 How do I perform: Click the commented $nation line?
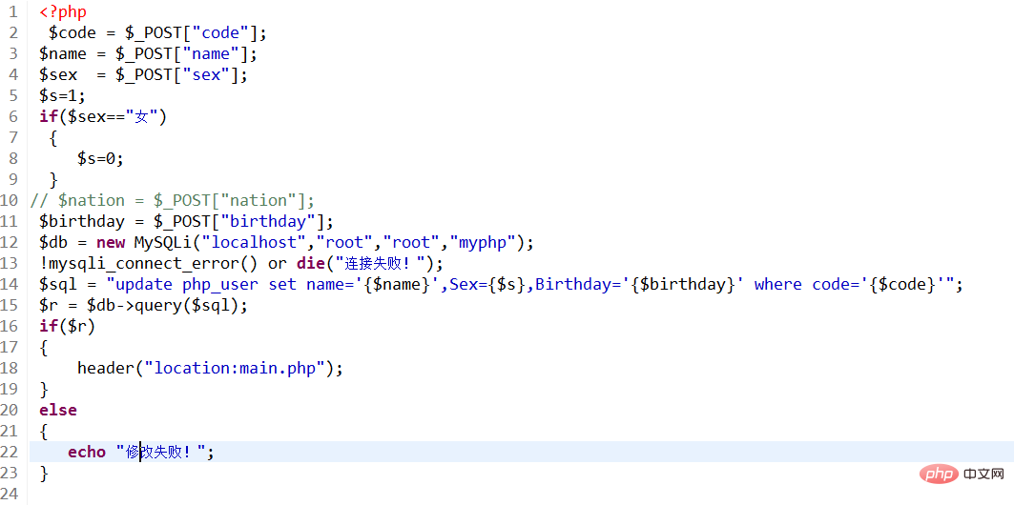(173, 200)
